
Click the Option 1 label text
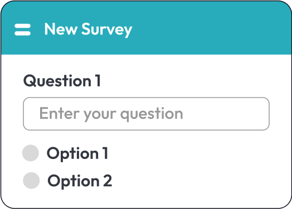[77, 153]
